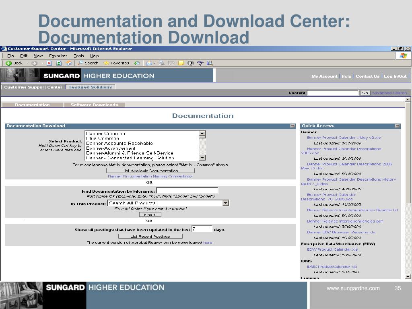Screen dimensions: 412x309
Task: Click product list scroll-down arrow
Action: 202,158
